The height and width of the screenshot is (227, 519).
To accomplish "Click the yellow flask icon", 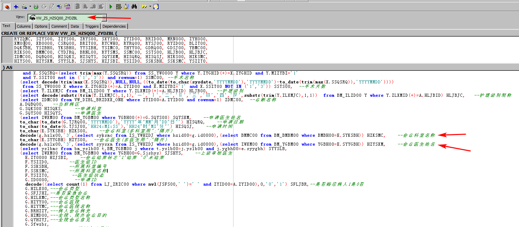I will point(126,6).
